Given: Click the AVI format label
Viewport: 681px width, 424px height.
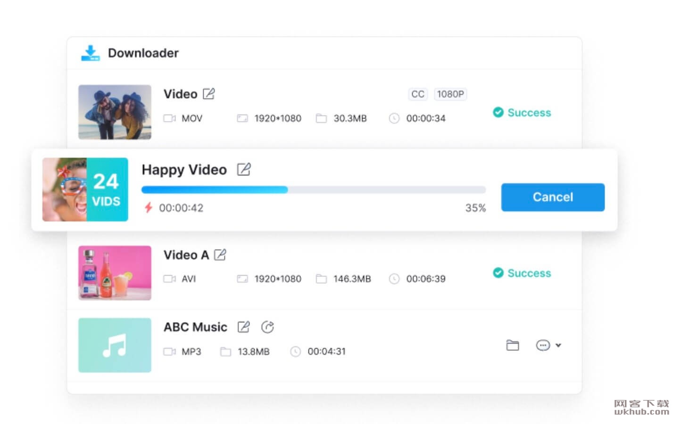Looking at the screenshot, I should (x=189, y=279).
